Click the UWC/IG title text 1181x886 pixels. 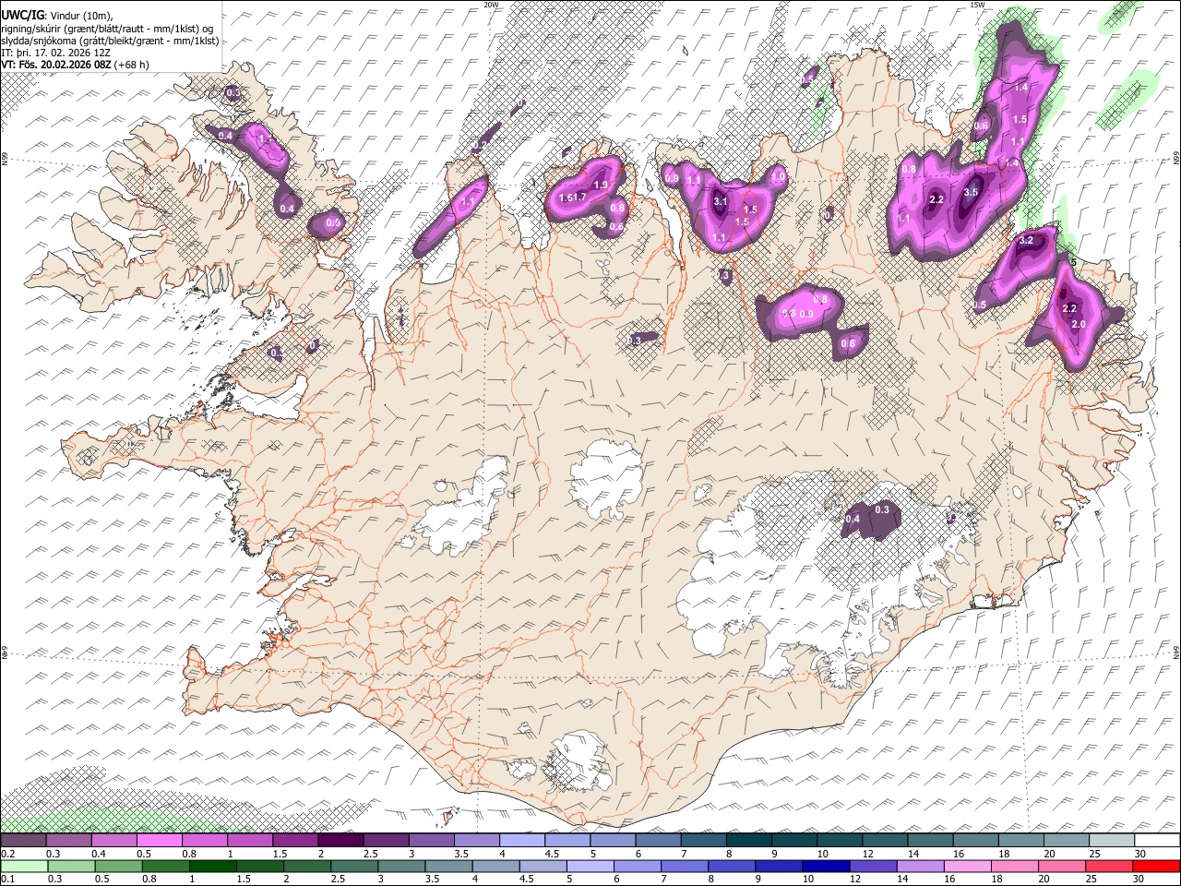click(23, 14)
